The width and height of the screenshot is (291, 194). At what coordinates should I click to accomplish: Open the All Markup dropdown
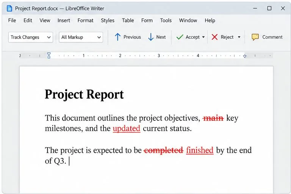[81, 37]
